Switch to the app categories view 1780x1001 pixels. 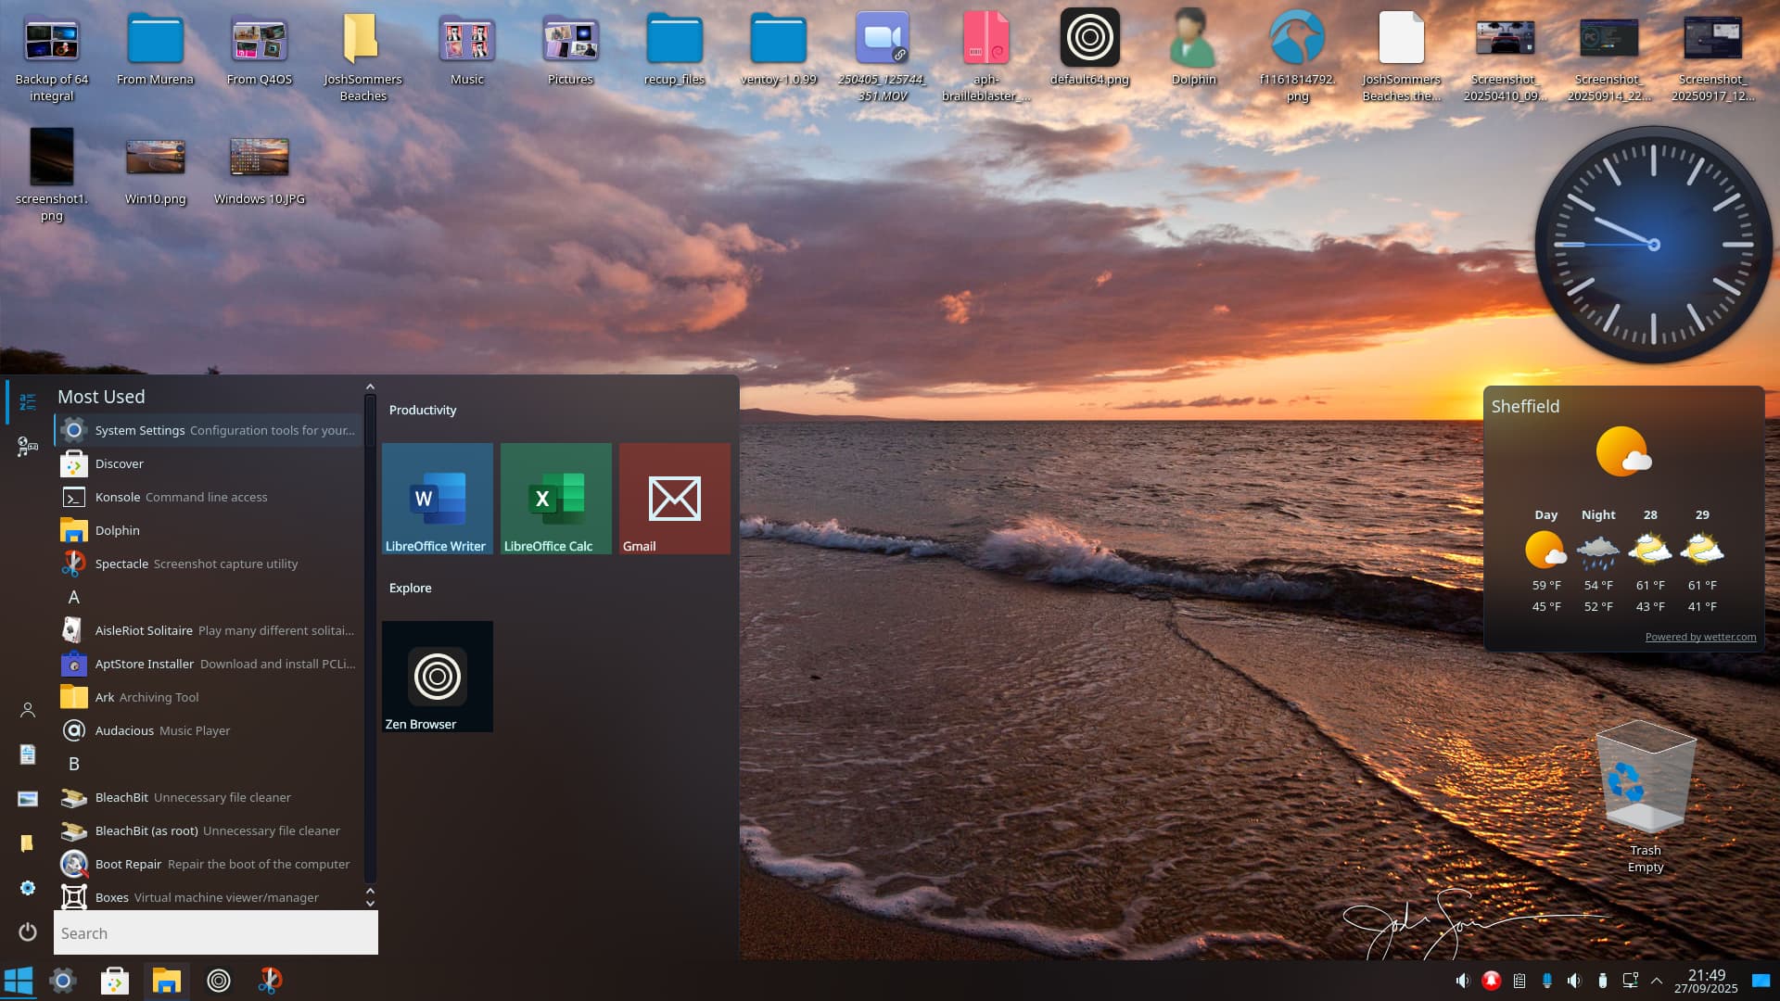28,447
